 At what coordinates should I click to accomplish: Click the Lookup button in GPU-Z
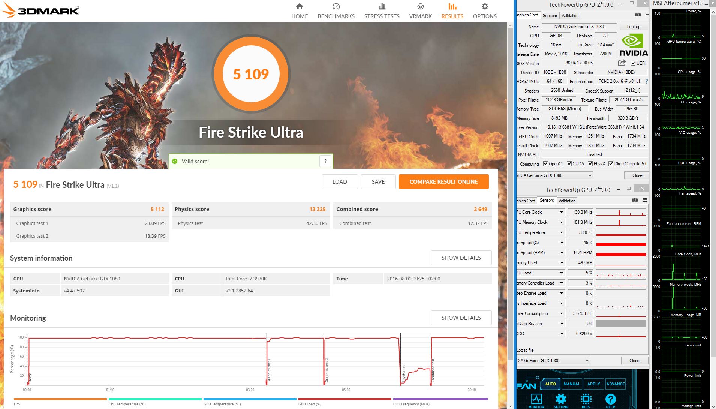coord(634,26)
